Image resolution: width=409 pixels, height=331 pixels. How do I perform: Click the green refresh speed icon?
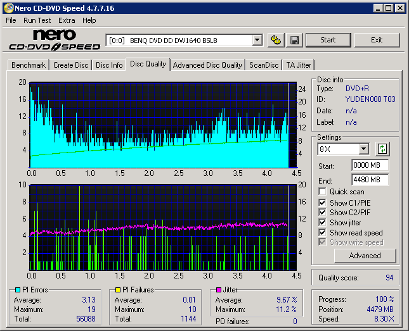(x=382, y=149)
